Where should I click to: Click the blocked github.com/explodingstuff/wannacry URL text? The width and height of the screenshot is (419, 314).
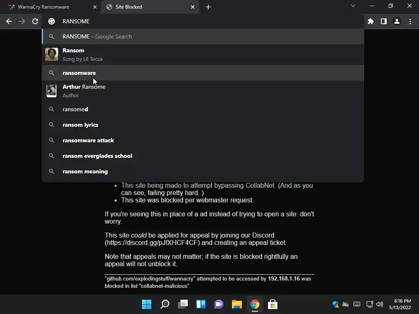(x=150, y=279)
